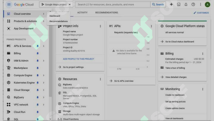This screenshot has height=121, width=214.
Task: Click the Compute Engine sidebar icon
Action: coord(9,75)
